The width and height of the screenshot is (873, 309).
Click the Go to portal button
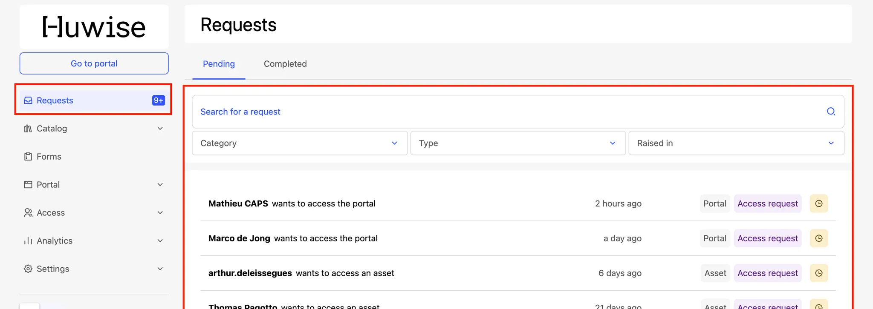[x=94, y=63]
